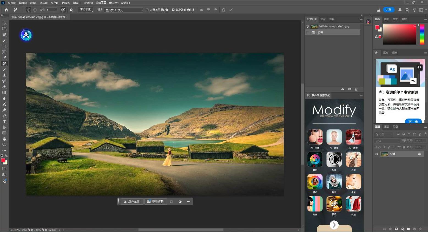Switch to the 动作 tab
This screenshot has height=232, width=428.
[323, 19]
